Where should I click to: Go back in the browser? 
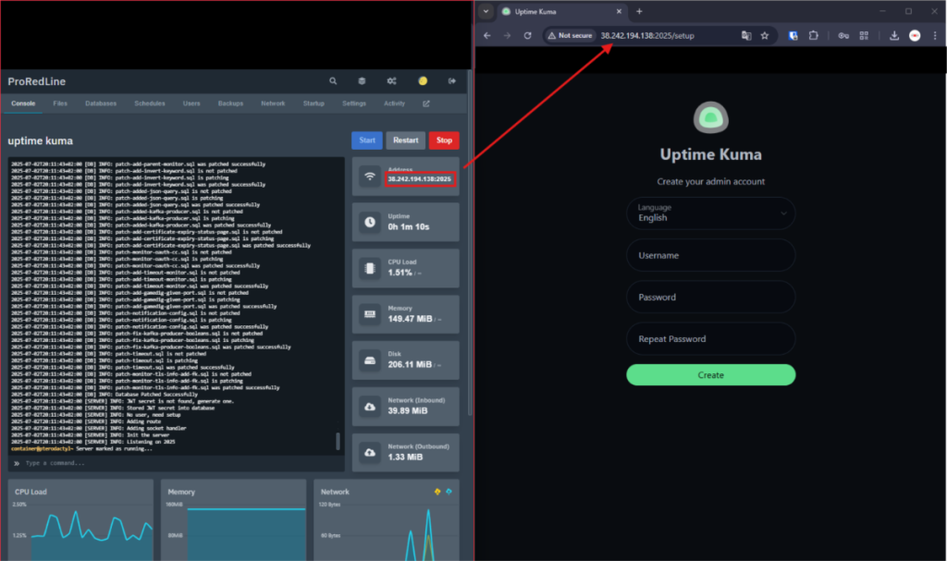(x=487, y=36)
